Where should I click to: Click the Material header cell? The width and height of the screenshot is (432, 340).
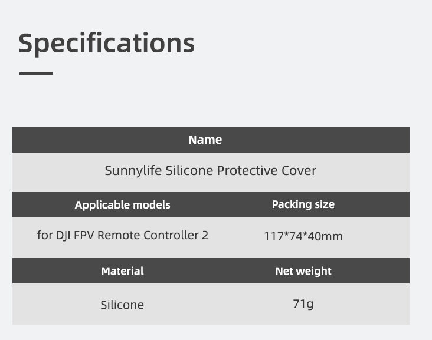coord(122,271)
